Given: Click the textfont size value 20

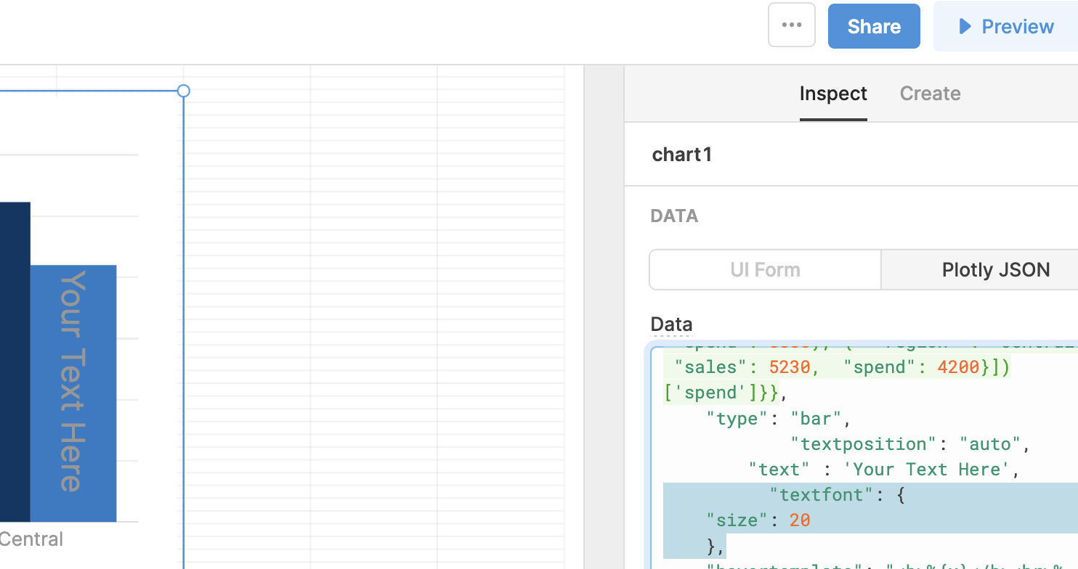Looking at the screenshot, I should pos(799,520).
